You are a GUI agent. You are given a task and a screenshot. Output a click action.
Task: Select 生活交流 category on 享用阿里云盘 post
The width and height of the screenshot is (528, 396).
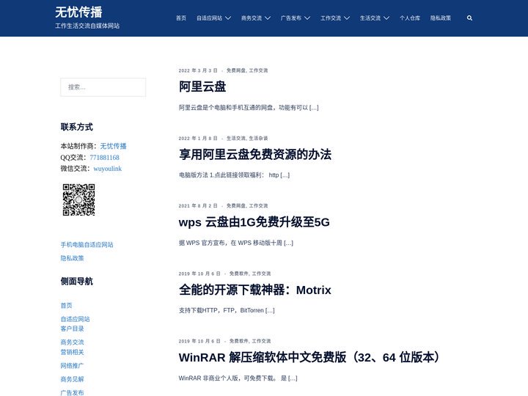point(236,138)
